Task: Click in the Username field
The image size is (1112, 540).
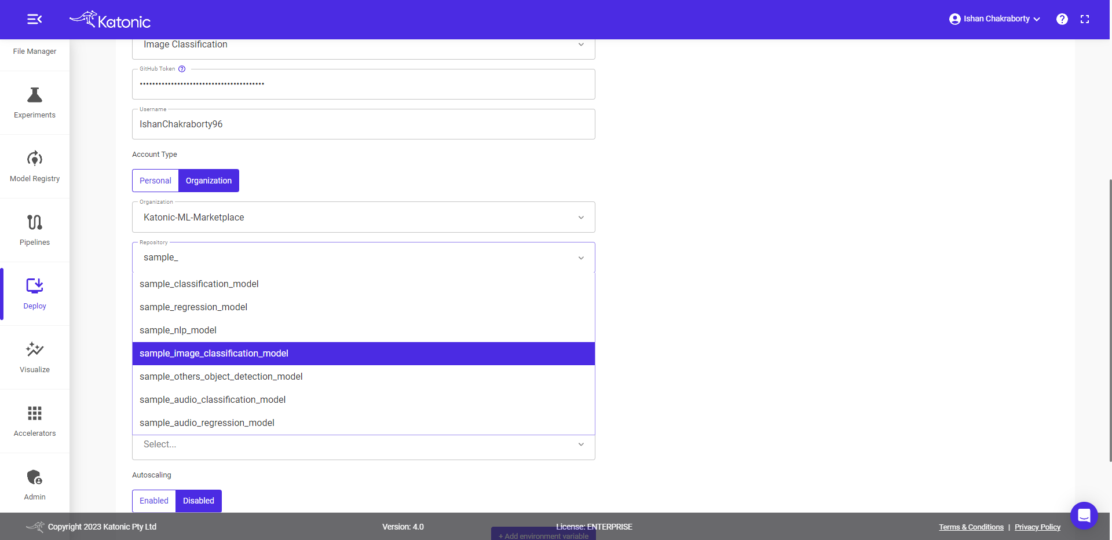Action: tap(364, 124)
